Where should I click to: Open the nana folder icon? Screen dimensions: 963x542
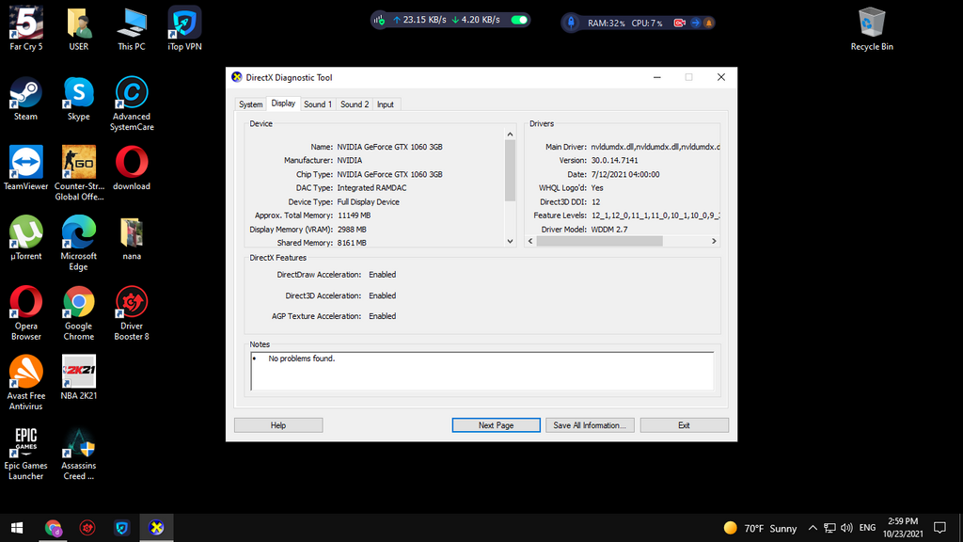pyautogui.click(x=132, y=239)
